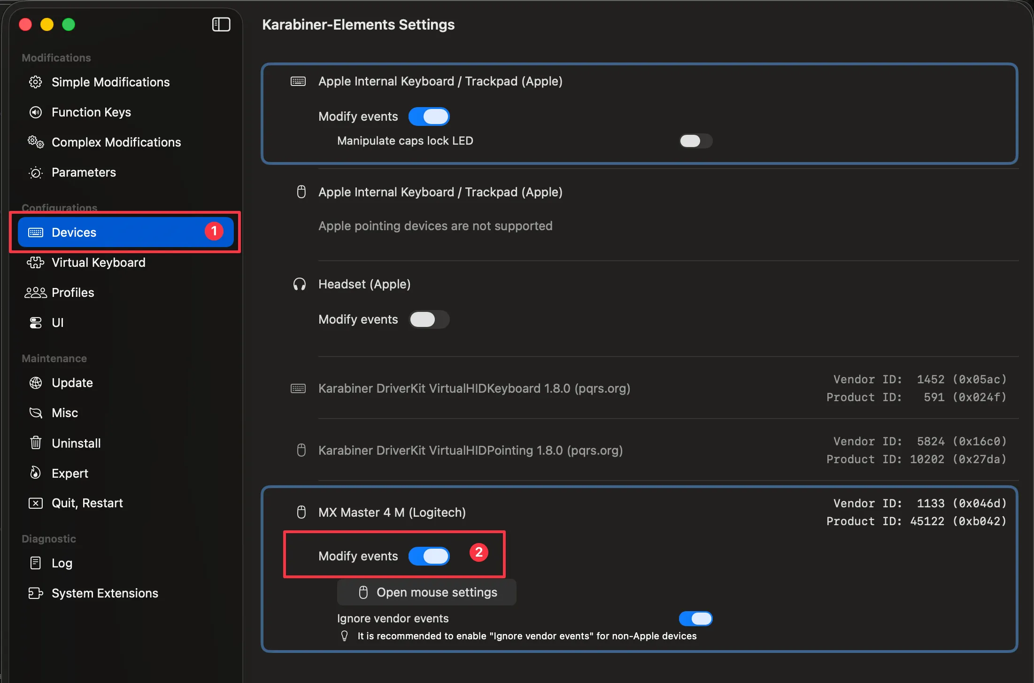Enable Modify events for Headset (Apple)
1034x683 pixels.
pos(428,319)
